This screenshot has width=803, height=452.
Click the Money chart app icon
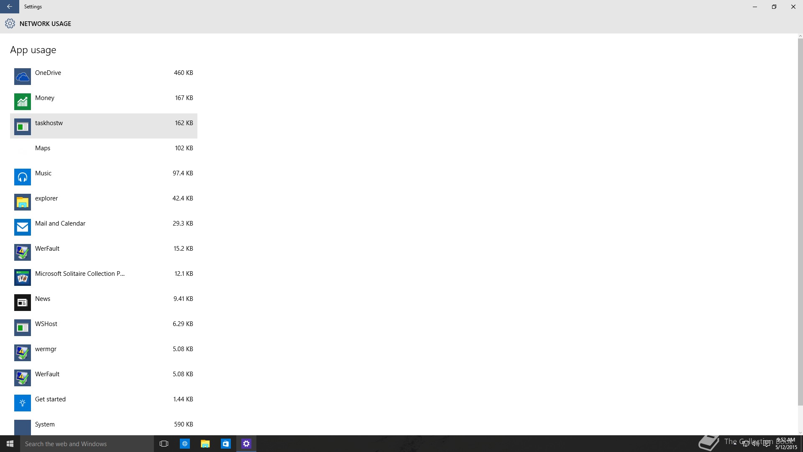(x=23, y=102)
